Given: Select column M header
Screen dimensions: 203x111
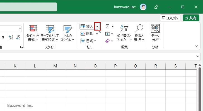Looking at the screenshot, I should (55, 66).
